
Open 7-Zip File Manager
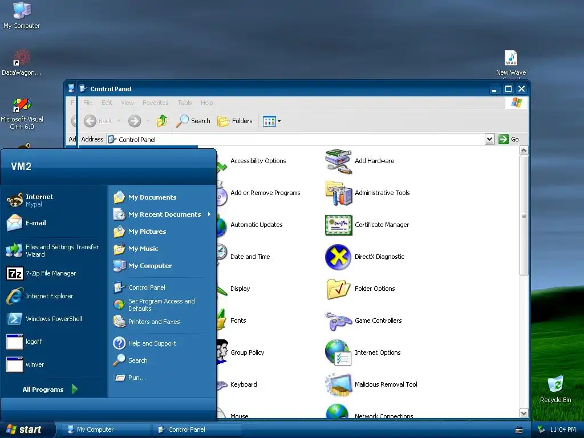pos(41,273)
